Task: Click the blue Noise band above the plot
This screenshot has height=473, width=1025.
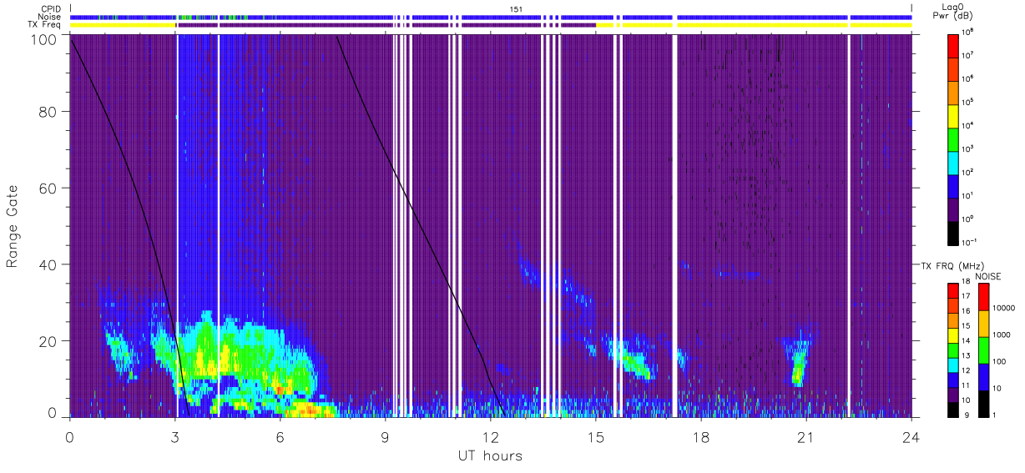Action: (x=491, y=17)
